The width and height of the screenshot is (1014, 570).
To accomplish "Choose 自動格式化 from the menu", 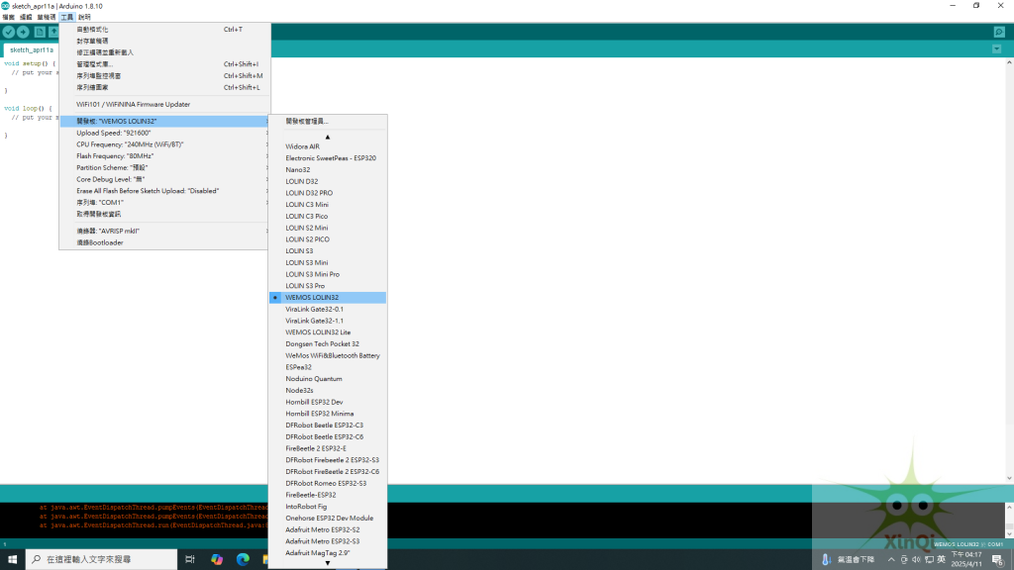I will (x=164, y=29).
